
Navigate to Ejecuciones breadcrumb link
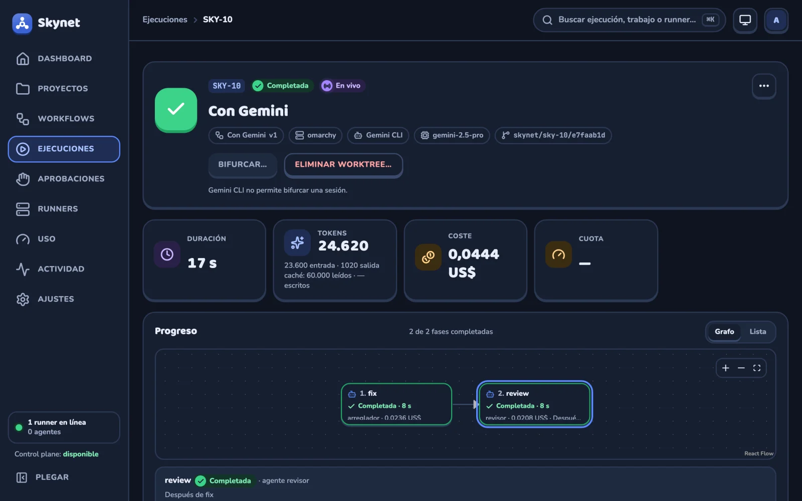pyautogui.click(x=165, y=20)
